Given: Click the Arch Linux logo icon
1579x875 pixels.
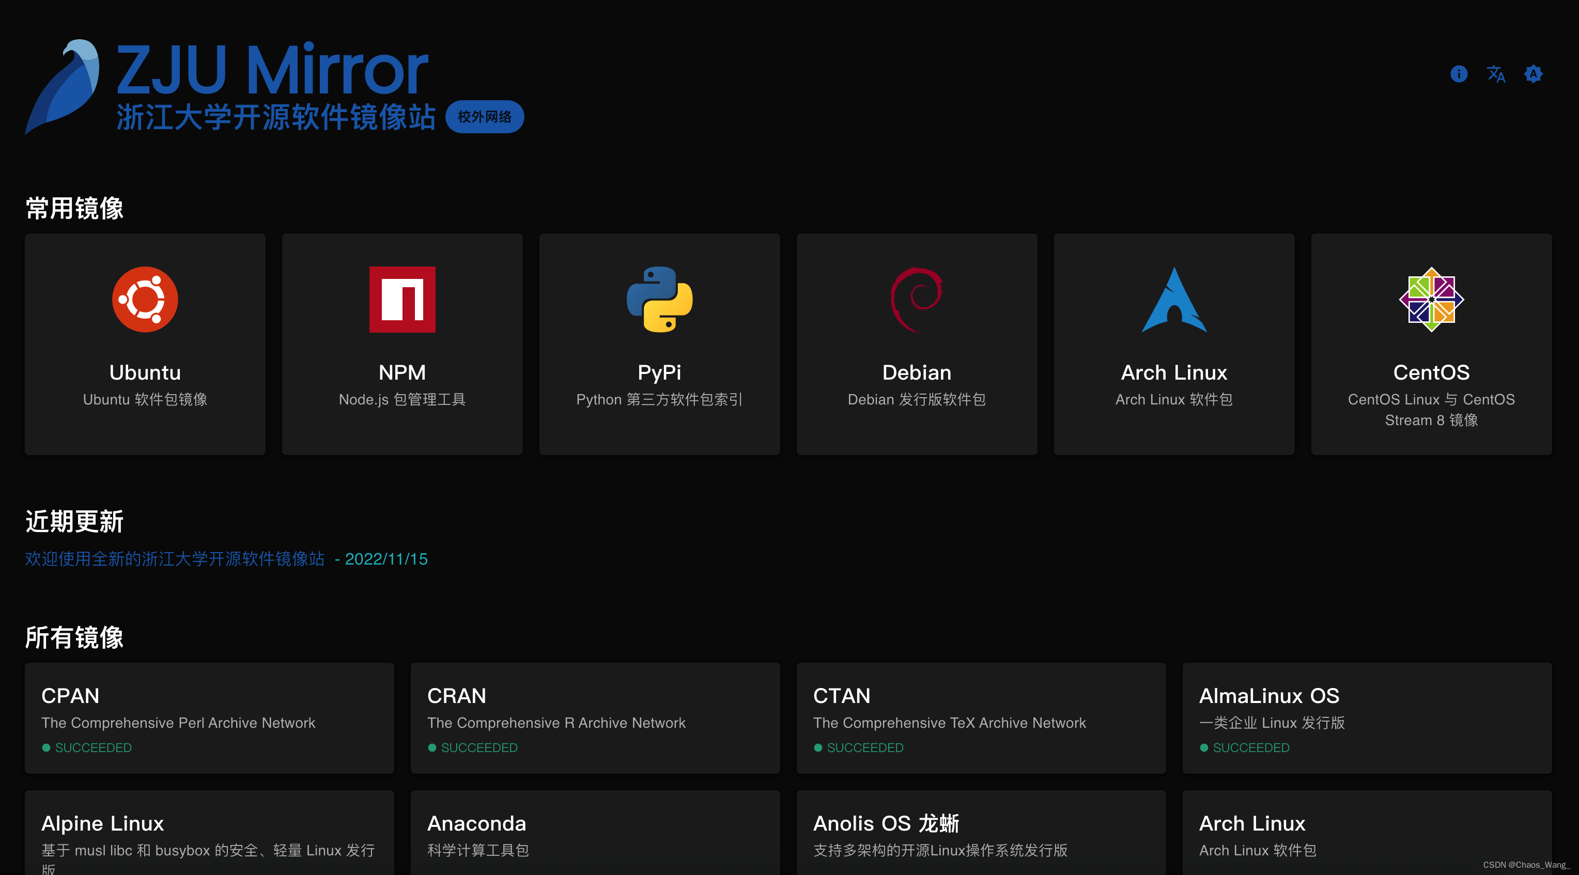Looking at the screenshot, I should [x=1174, y=300].
